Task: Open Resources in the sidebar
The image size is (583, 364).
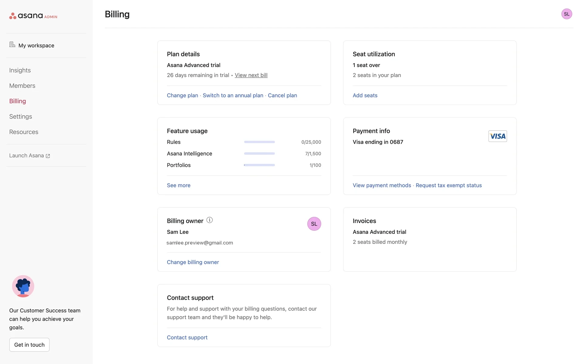Action: point(24,132)
